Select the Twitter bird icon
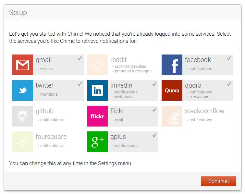This screenshot has height=194, width=245. [x=23, y=91]
